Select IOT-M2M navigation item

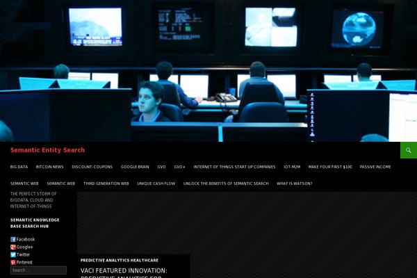pyautogui.click(x=292, y=167)
